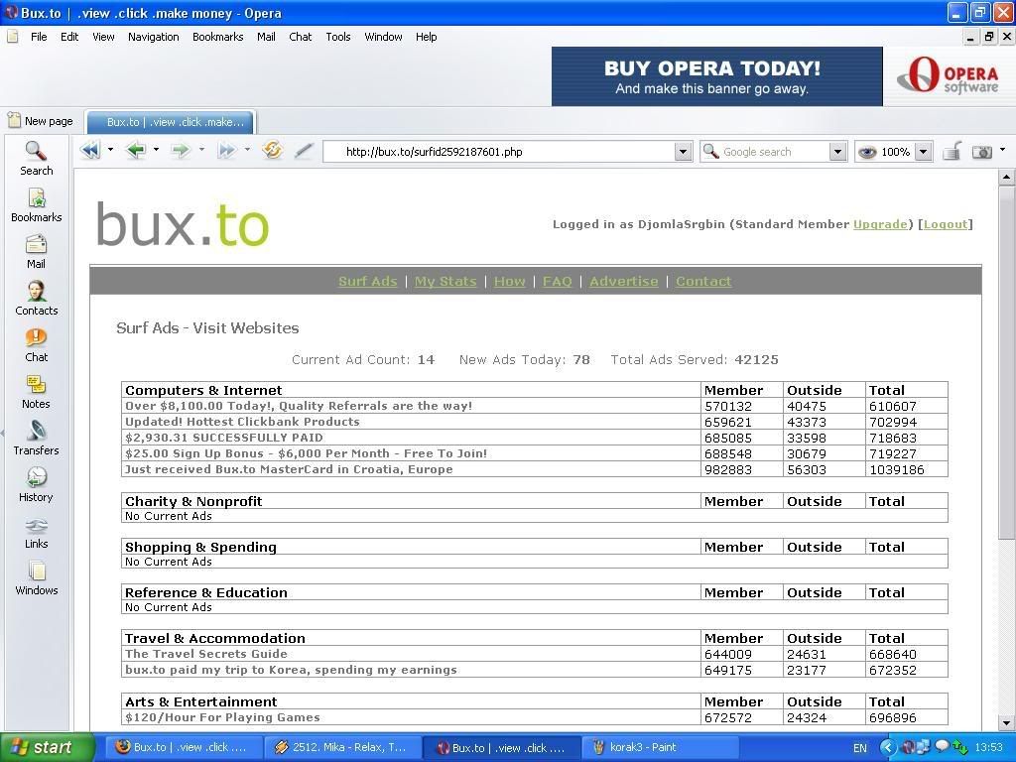Open the dropdown arrow beside the camera icon
Image resolution: width=1016 pixels, height=762 pixels.
[x=1002, y=150]
